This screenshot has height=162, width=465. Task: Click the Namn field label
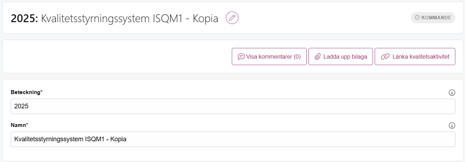coord(20,125)
